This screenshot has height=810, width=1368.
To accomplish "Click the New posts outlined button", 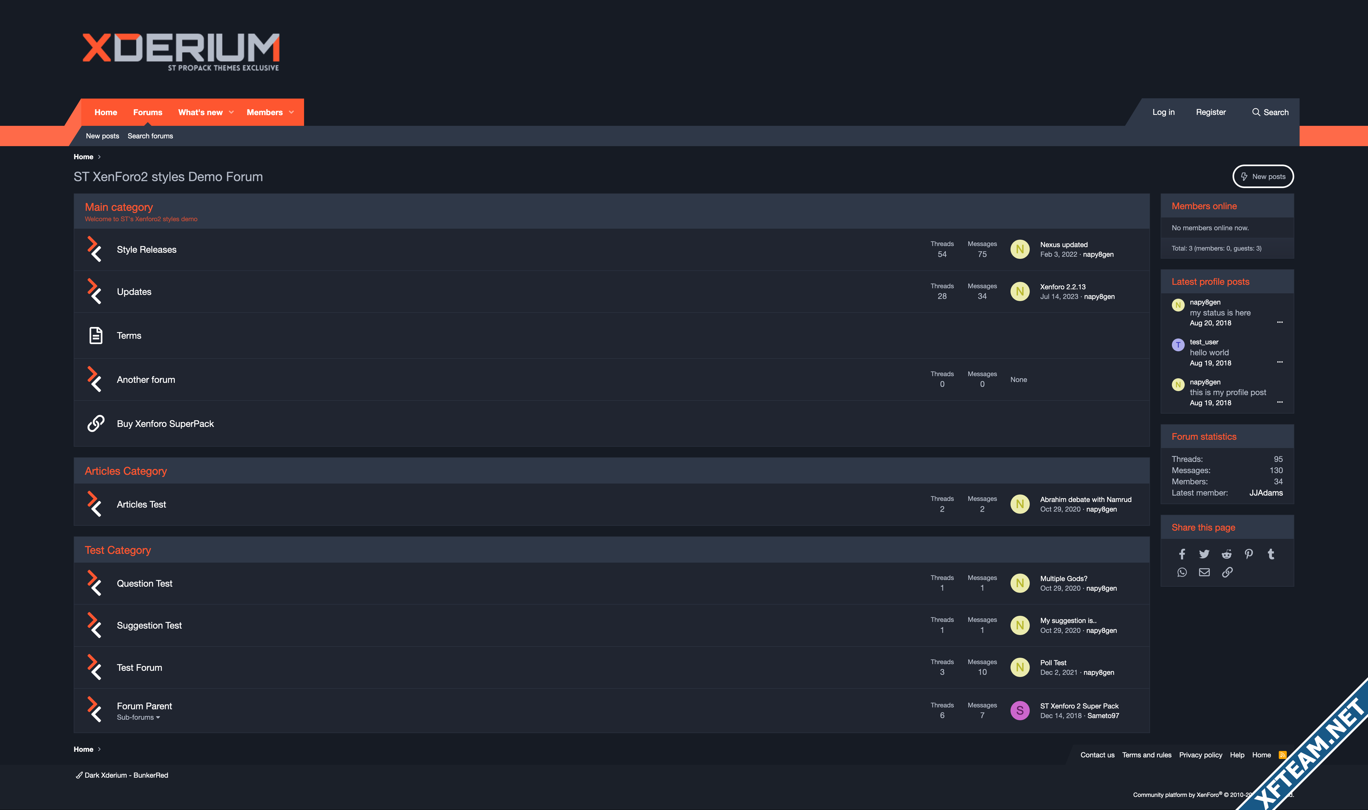I will coord(1263,176).
